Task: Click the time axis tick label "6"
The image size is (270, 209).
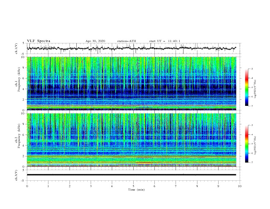Action: click(x=154, y=186)
